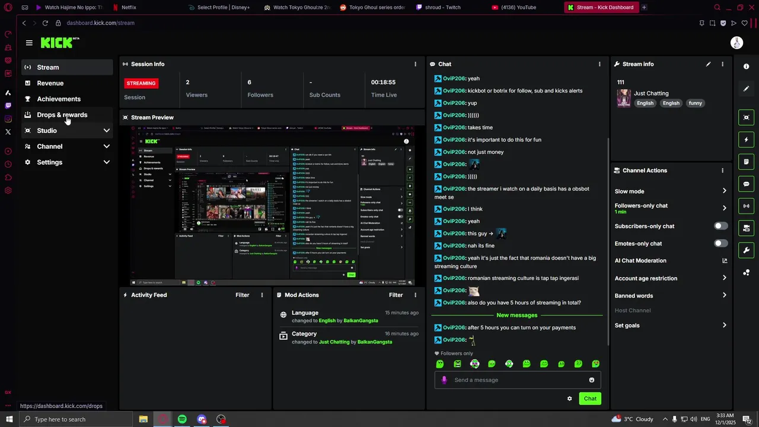Screen dimensions: 759x427
Task: Click the info icon in the right sidebar
Action: (x=746, y=66)
